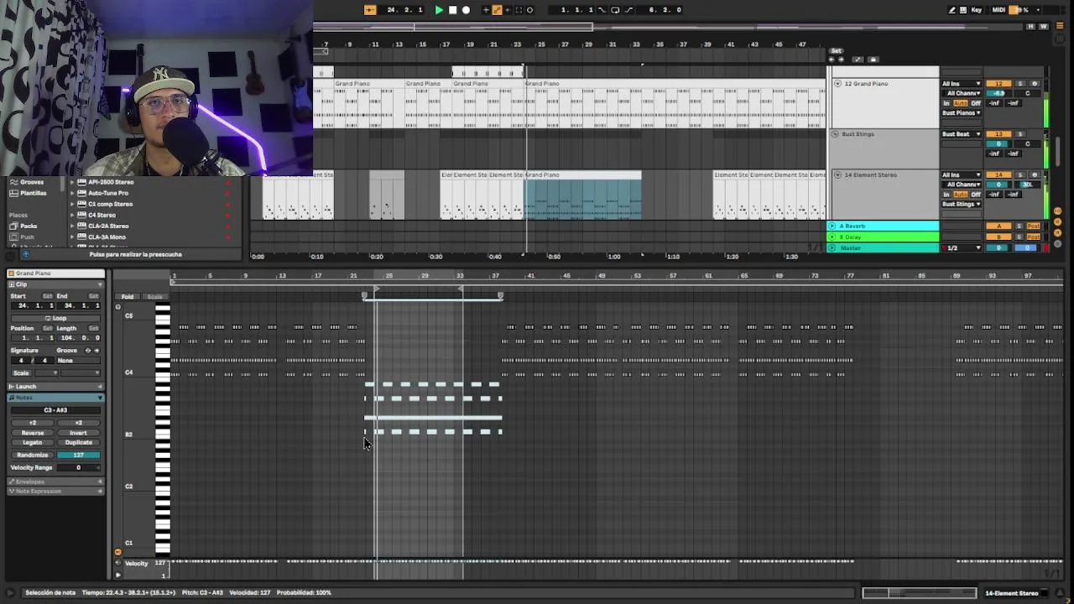Click Set button next to Start
Viewport: 1074px width, 604px height.
[x=48, y=296]
